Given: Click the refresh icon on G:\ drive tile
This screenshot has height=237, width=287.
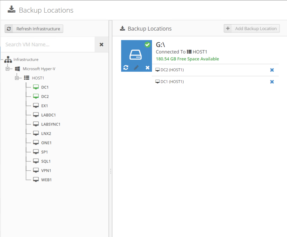Looking at the screenshot, I should pyautogui.click(x=126, y=68).
